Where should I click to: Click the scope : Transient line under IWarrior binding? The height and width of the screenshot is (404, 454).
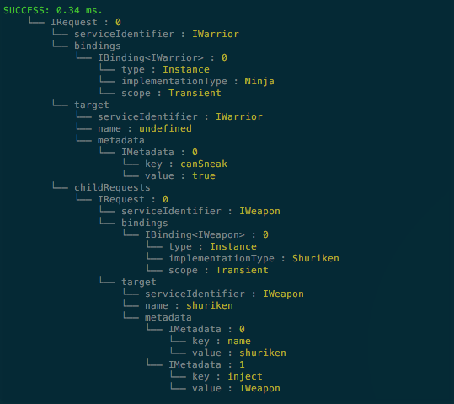(x=171, y=93)
